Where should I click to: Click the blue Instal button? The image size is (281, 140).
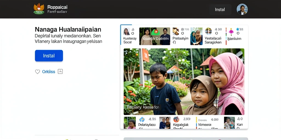click(x=49, y=56)
